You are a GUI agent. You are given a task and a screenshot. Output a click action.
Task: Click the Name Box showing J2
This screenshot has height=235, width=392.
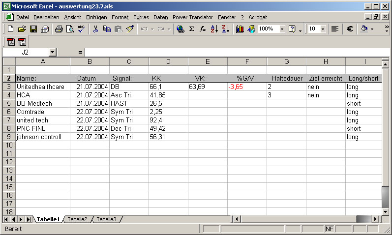tap(25, 52)
